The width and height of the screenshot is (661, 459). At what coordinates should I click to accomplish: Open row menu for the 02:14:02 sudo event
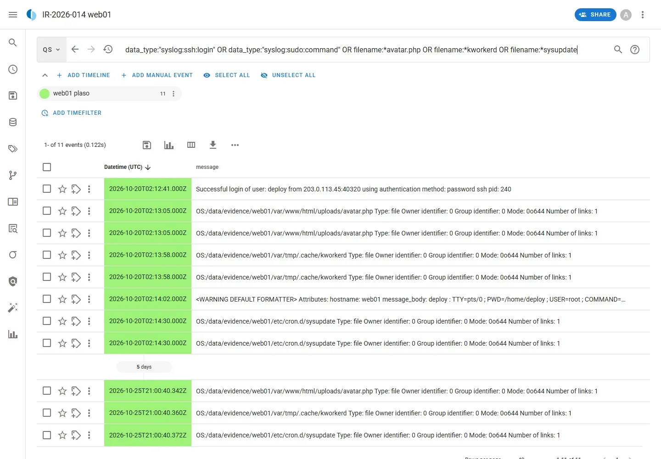pyautogui.click(x=89, y=299)
